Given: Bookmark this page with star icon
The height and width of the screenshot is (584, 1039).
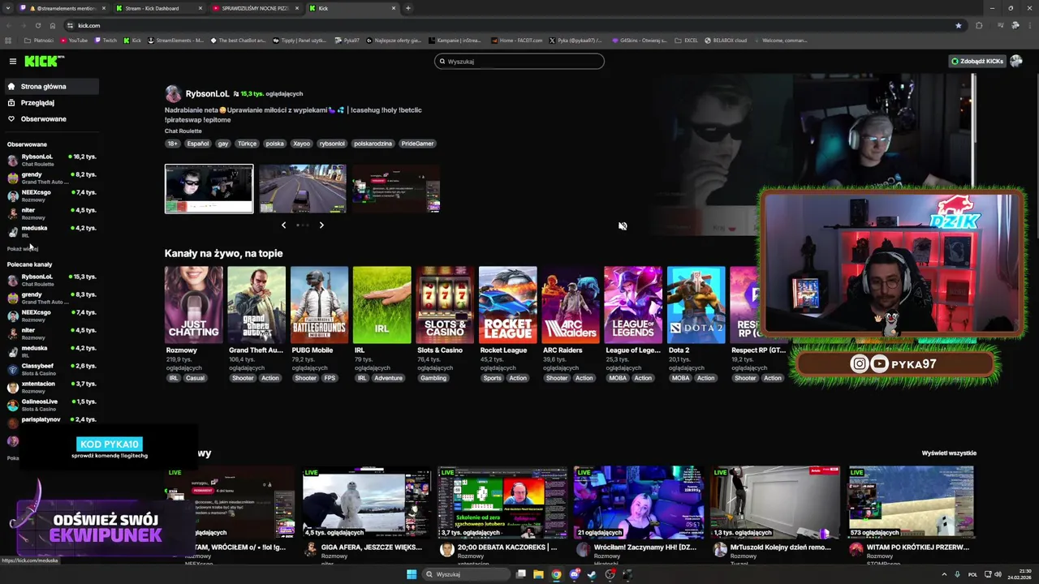Looking at the screenshot, I should click(x=958, y=25).
